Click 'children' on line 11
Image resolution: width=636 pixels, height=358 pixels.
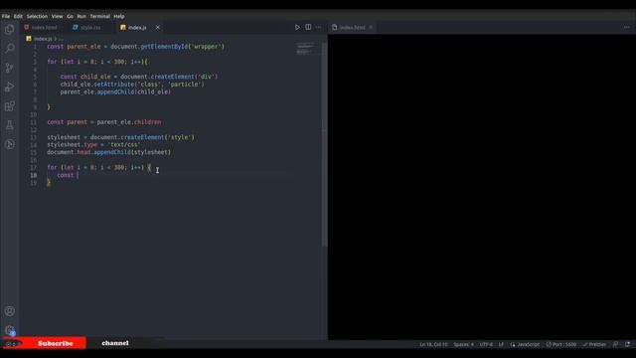click(x=148, y=121)
